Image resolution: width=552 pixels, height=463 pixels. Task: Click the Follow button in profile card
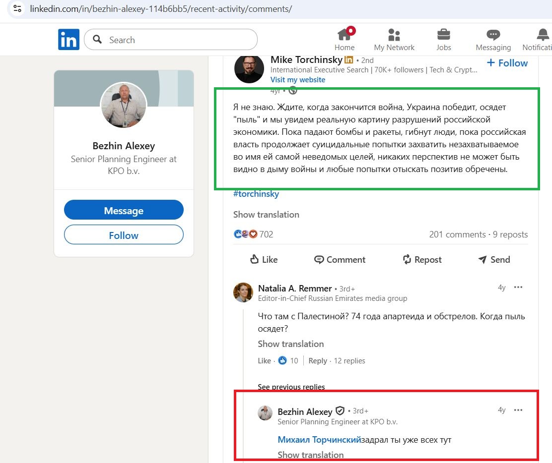124,235
